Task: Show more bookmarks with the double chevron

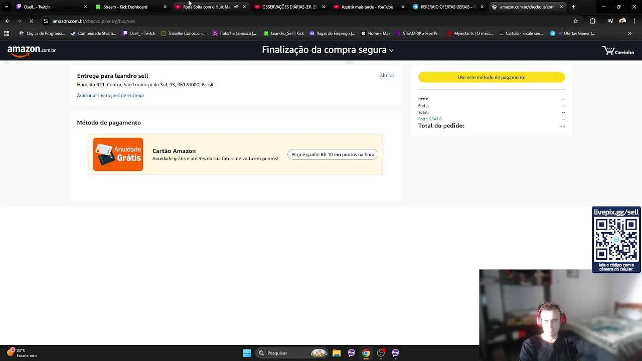Action: tap(630, 34)
